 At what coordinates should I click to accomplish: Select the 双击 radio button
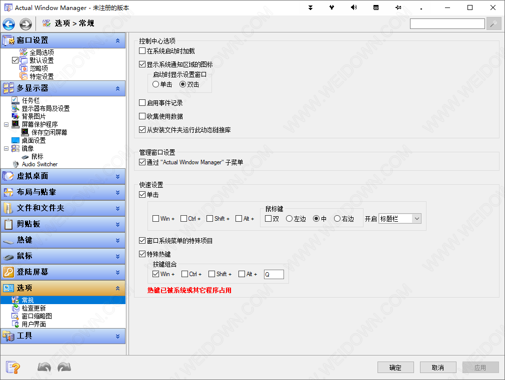pos(182,84)
